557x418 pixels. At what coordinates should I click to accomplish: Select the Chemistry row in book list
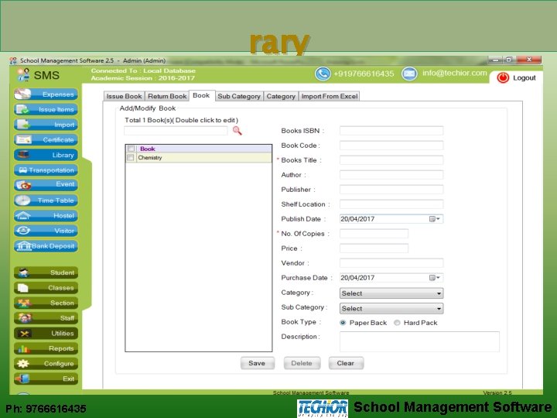click(199, 157)
